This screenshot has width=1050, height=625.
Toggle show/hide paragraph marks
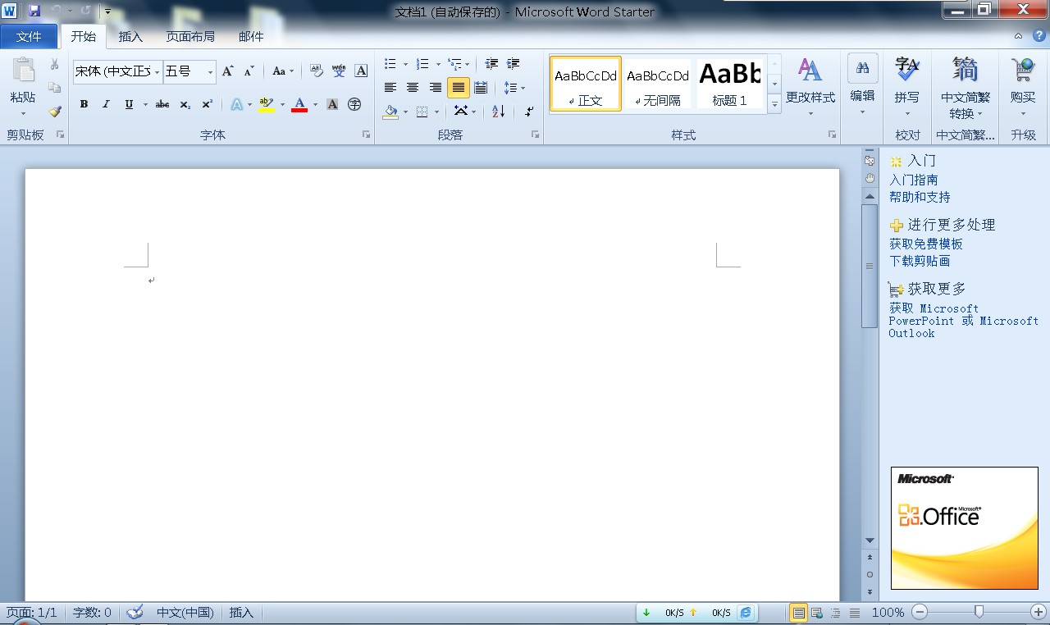529,112
